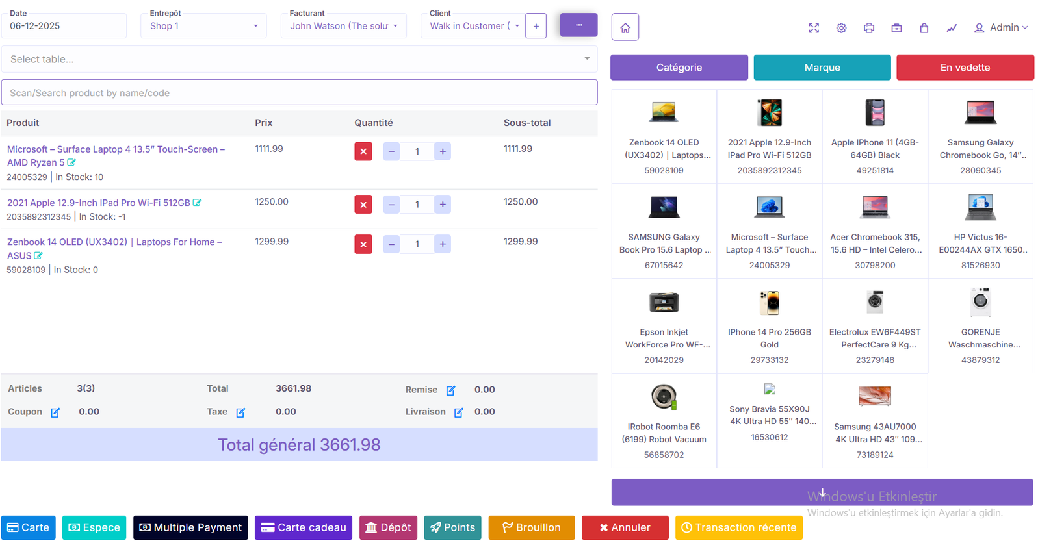Switch to the Marque filter
The height and width of the screenshot is (543, 1040).
pos(822,68)
